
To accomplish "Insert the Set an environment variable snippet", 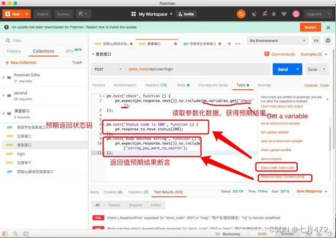I will 280,123.
